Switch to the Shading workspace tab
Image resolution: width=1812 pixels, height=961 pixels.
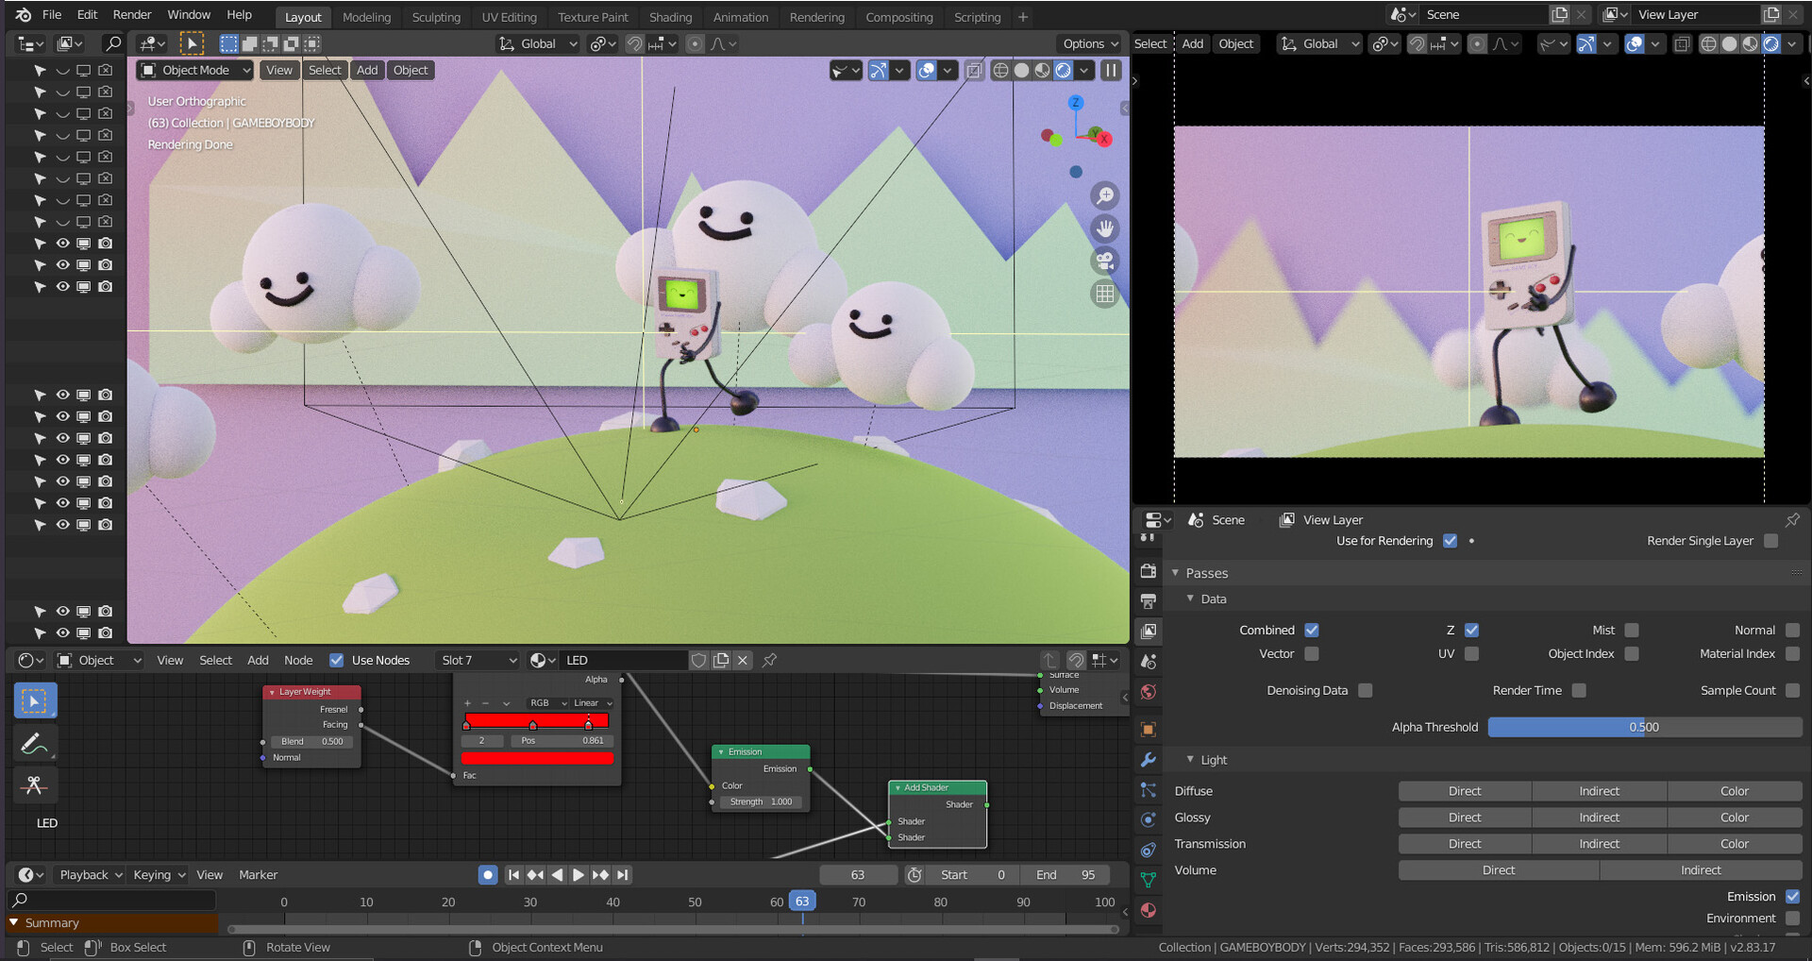[x=670, y=17]
